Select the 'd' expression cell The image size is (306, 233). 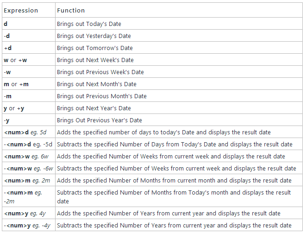pyautogui.click(x=29, y=24)
